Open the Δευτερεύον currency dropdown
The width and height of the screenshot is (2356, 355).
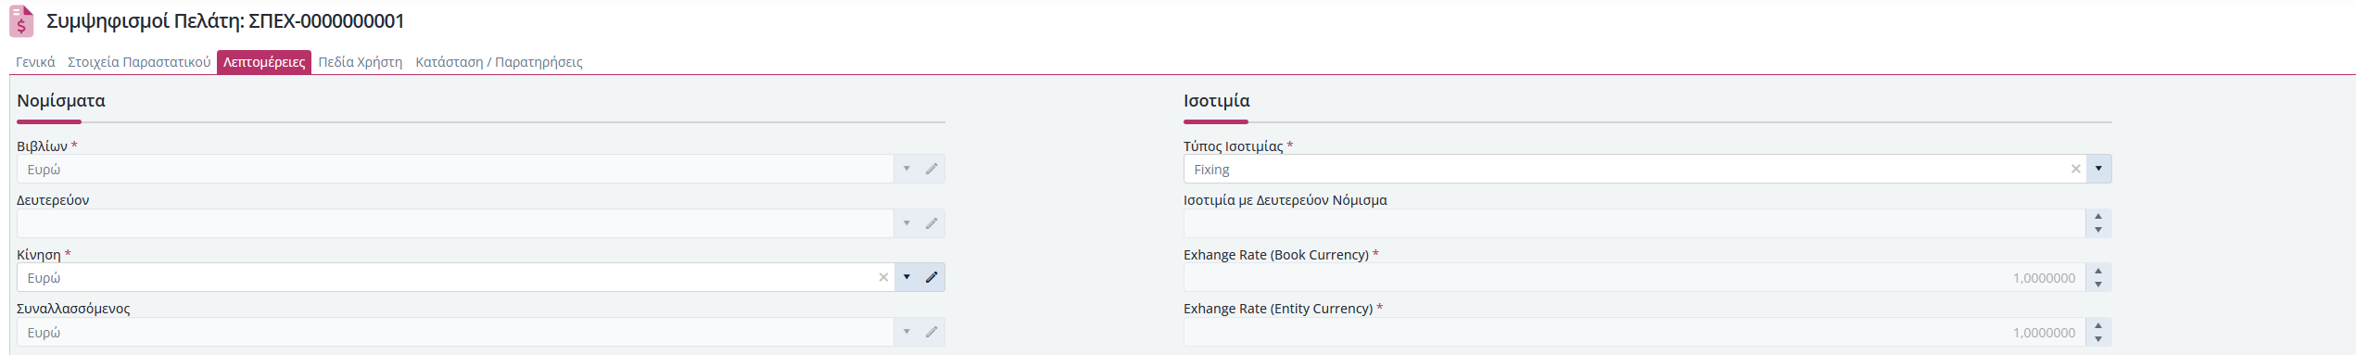point(906,223)
